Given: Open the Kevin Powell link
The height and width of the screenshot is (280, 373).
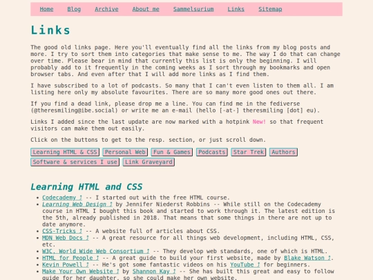Looking at the screenshot, I should [x=66, y=265].
